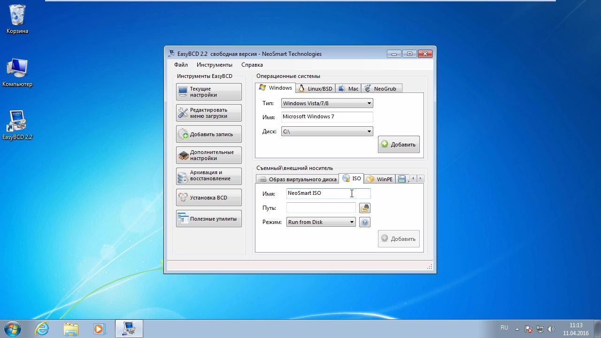Screen dimensions: 601x338
Task: Select the floppy disk icon tab
Action: [401, 179]
